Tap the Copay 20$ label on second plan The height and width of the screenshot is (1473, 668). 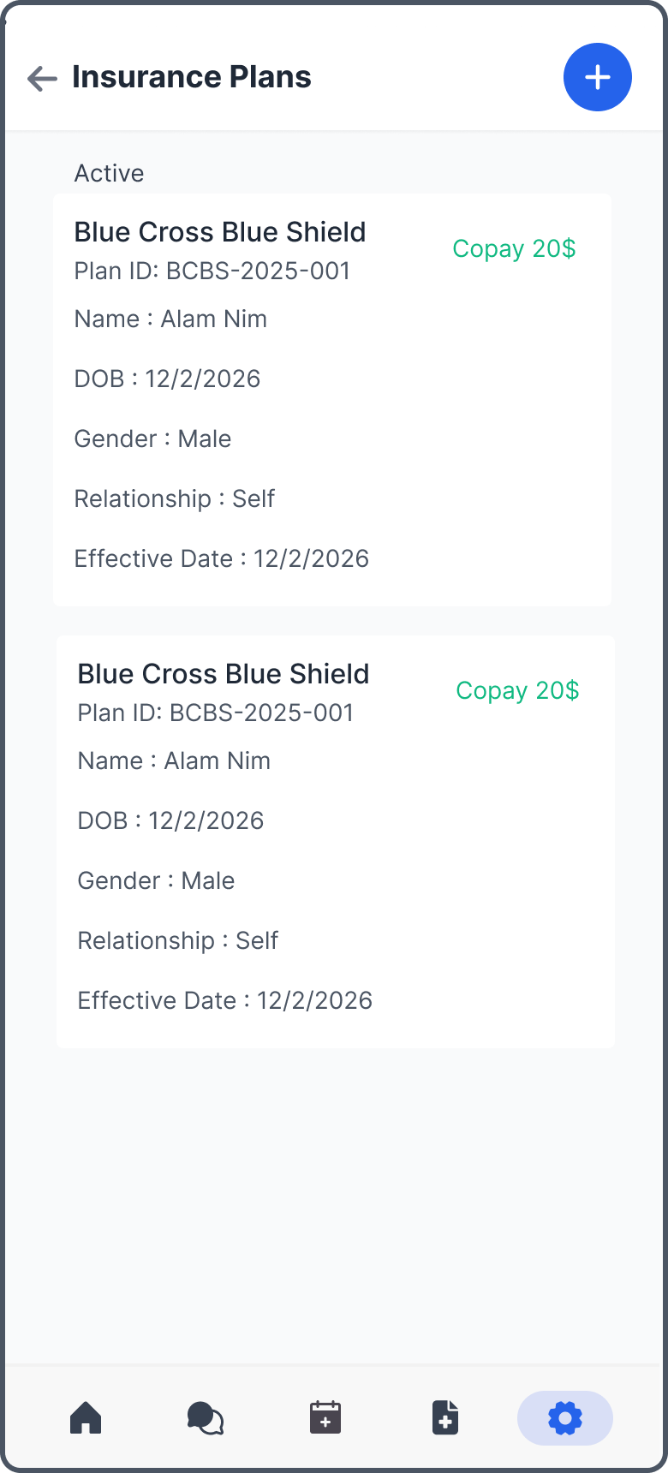tap(516, 690)
